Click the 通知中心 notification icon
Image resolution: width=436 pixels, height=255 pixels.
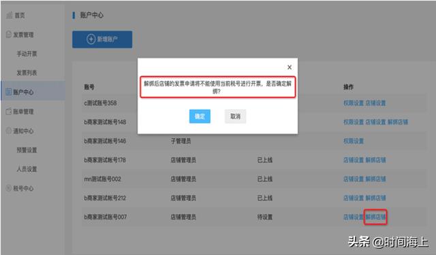(9, 130)
